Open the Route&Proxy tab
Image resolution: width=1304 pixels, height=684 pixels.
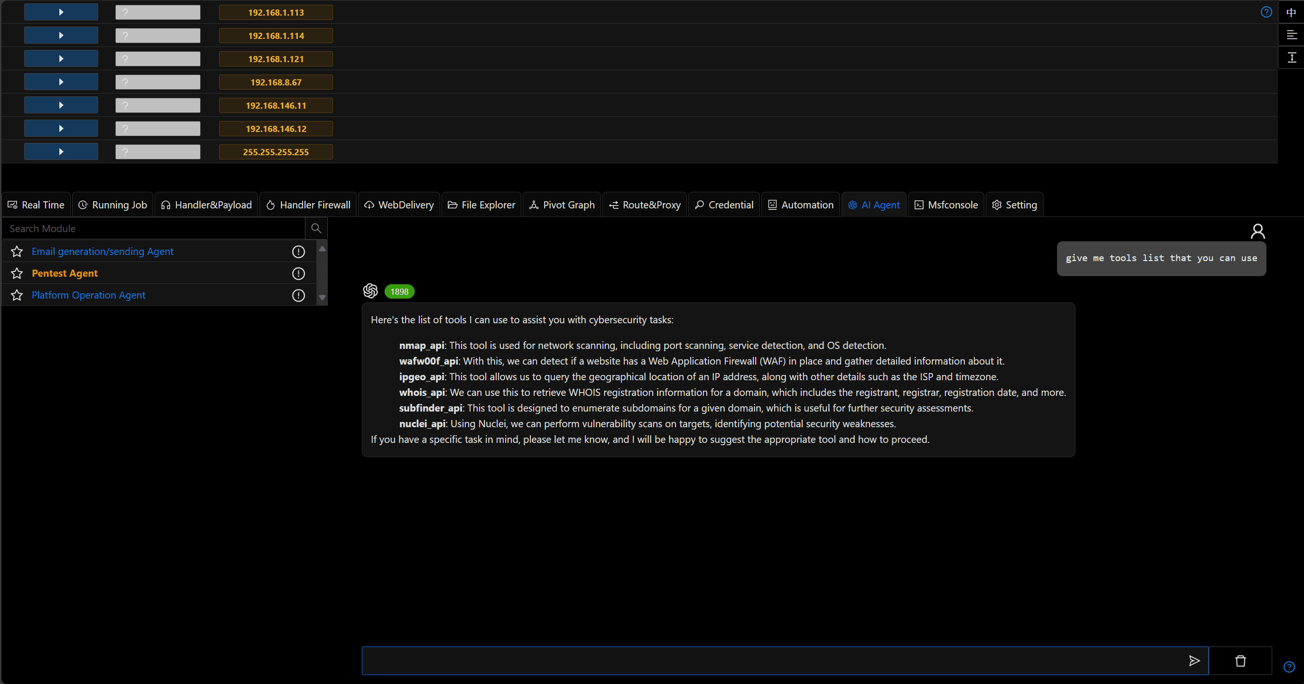click(644, 205)
